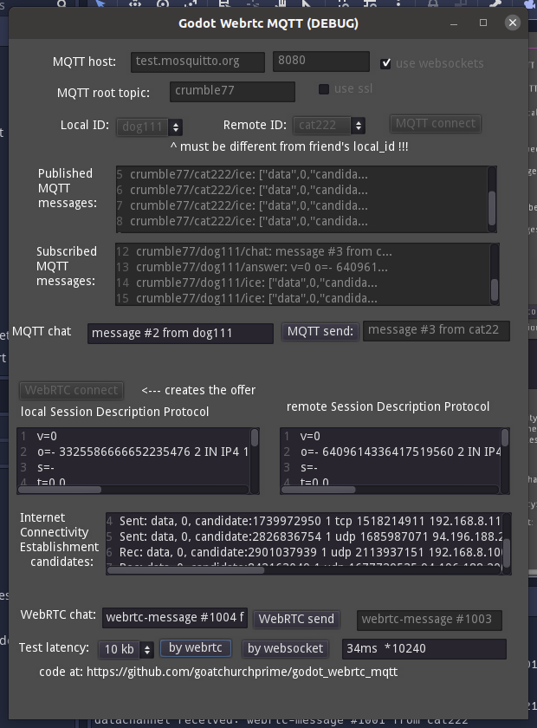Open the Local ID dog111 dropdown

(150, 127)
